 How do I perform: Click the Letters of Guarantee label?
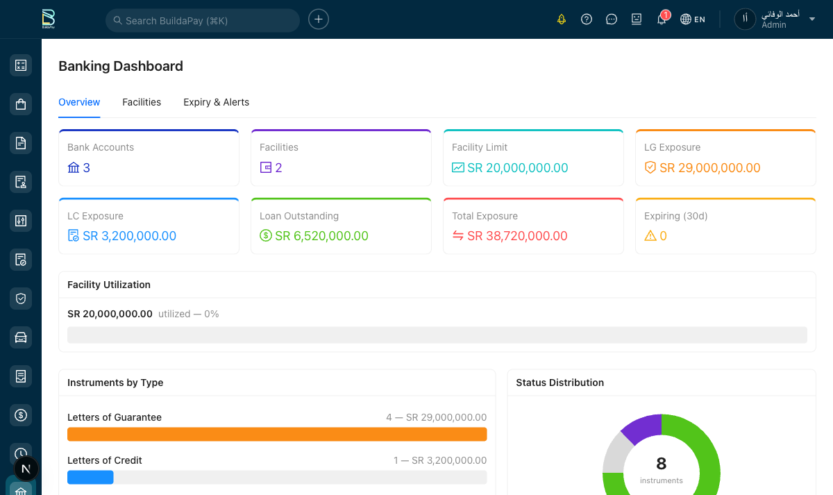115,417
